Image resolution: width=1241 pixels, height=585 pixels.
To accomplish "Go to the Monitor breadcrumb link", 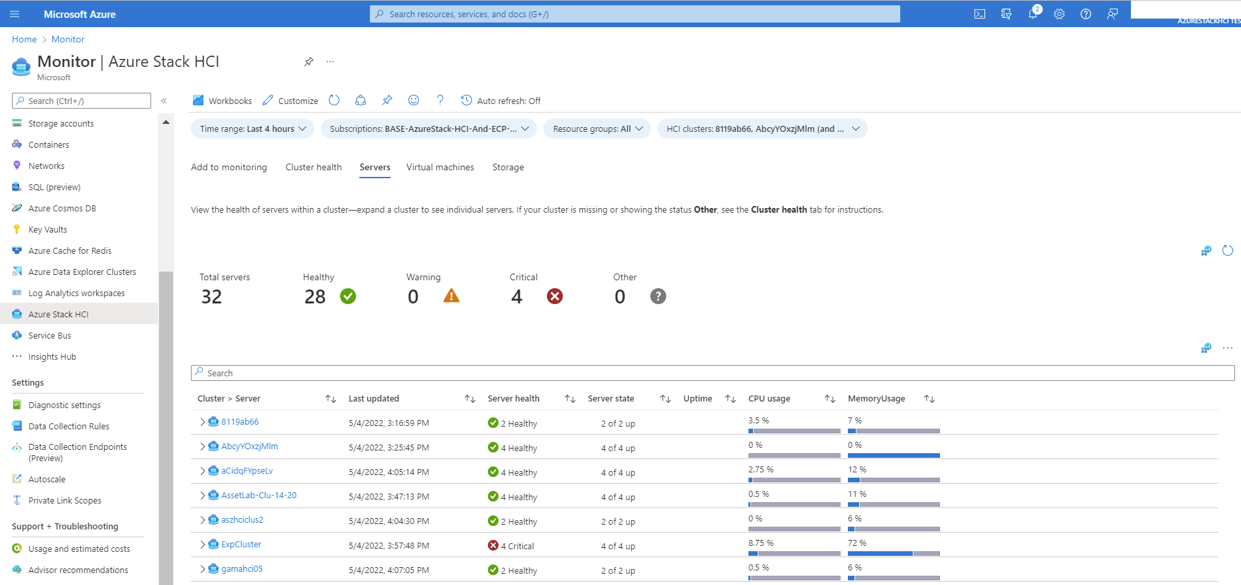I will point(68,39).
